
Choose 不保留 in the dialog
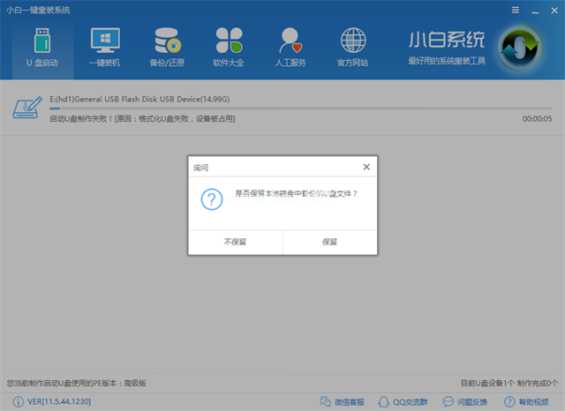pos(236,242)
